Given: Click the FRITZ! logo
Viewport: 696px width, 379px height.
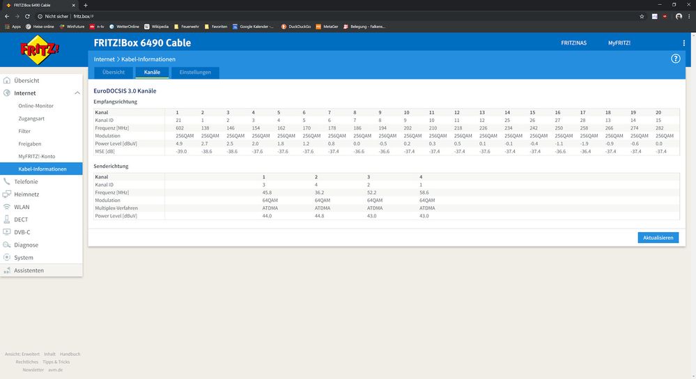Looking at the screenshot, I should 40,49.
